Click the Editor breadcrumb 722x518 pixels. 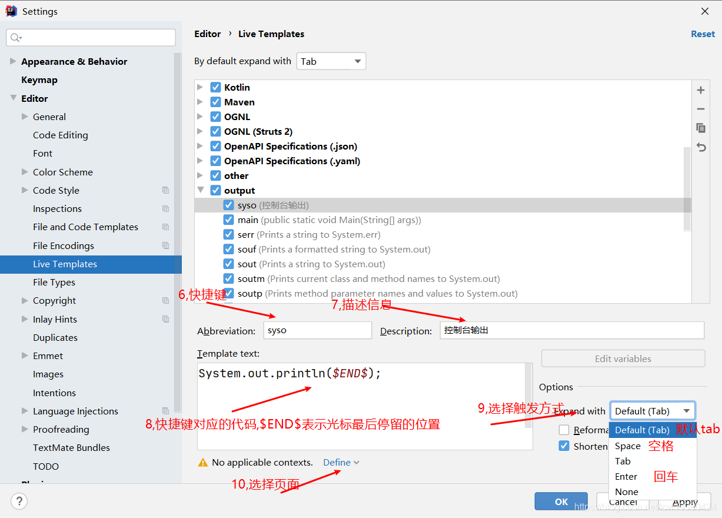(x=208, y=34)
